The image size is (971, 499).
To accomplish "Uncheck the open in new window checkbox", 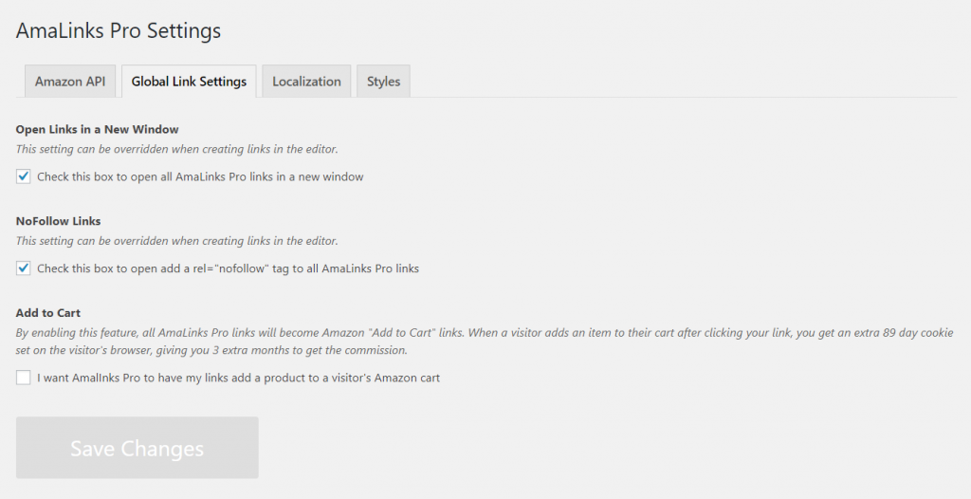I will [24, 176].
